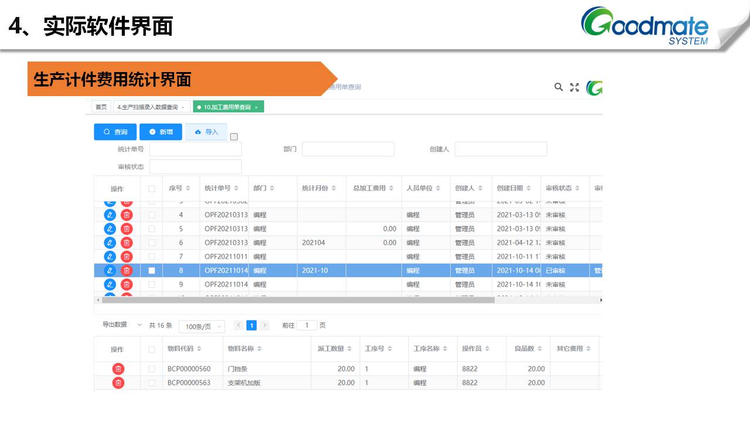Viewport: 750px width, 422px height.
Task: Toggle the select-all checkbox in upper table header
Action: tap(152, 189)
